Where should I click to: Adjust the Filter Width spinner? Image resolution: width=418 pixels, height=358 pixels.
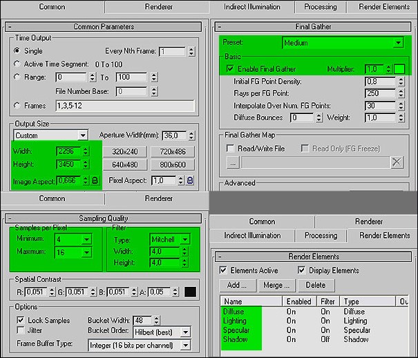(x=184, y=252)
